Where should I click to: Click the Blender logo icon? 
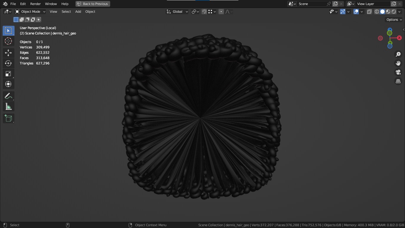(x=5, y=4)
